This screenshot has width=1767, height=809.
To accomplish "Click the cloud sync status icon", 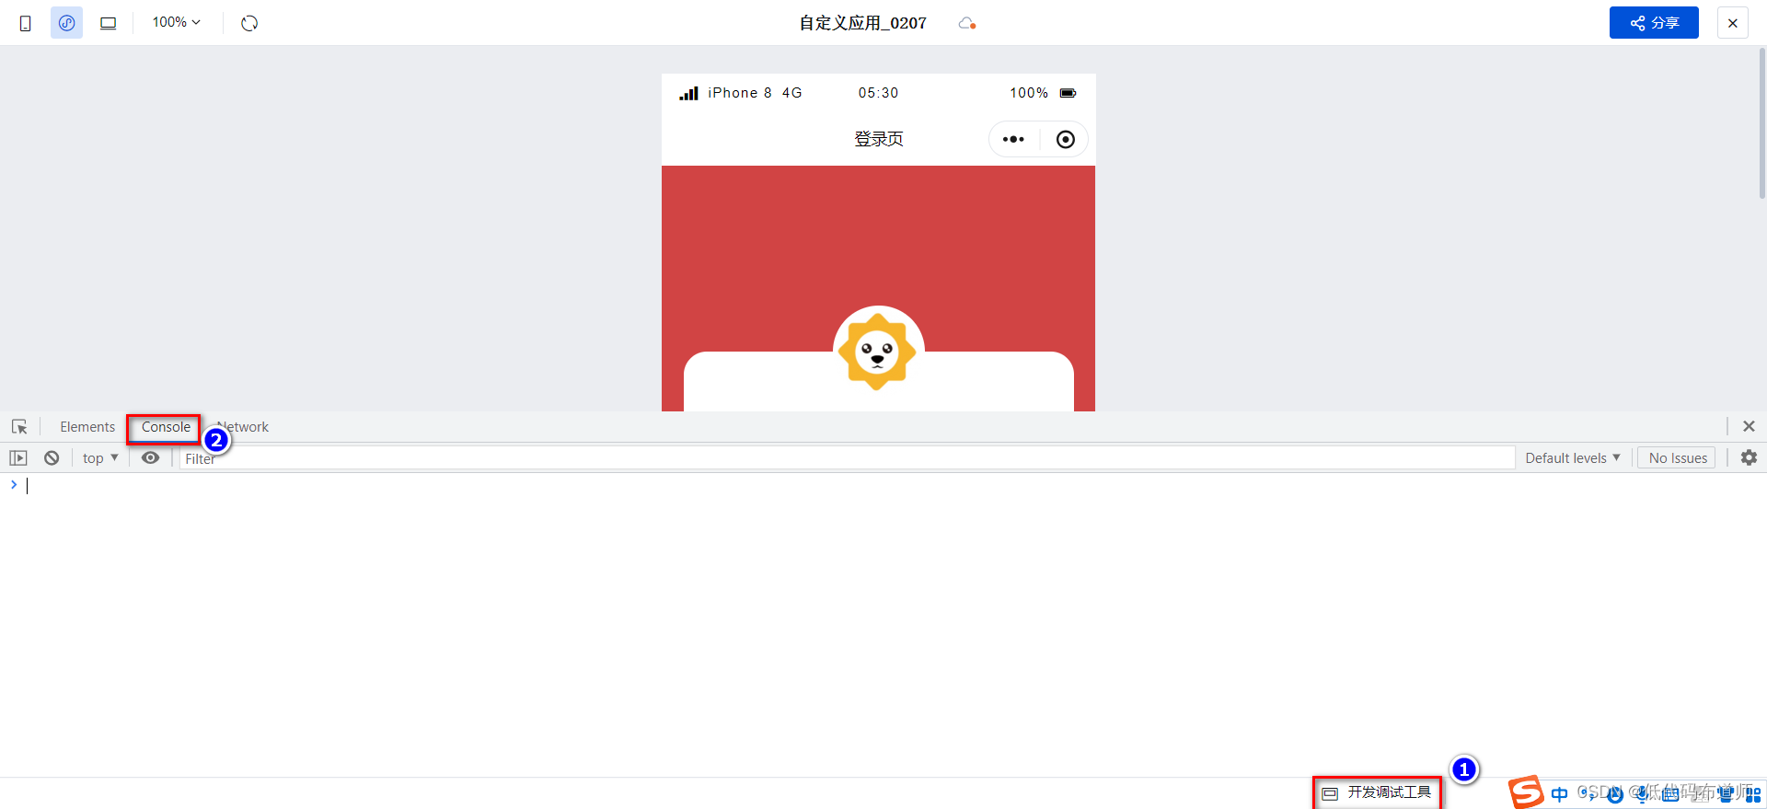I will tap(966, 23).
